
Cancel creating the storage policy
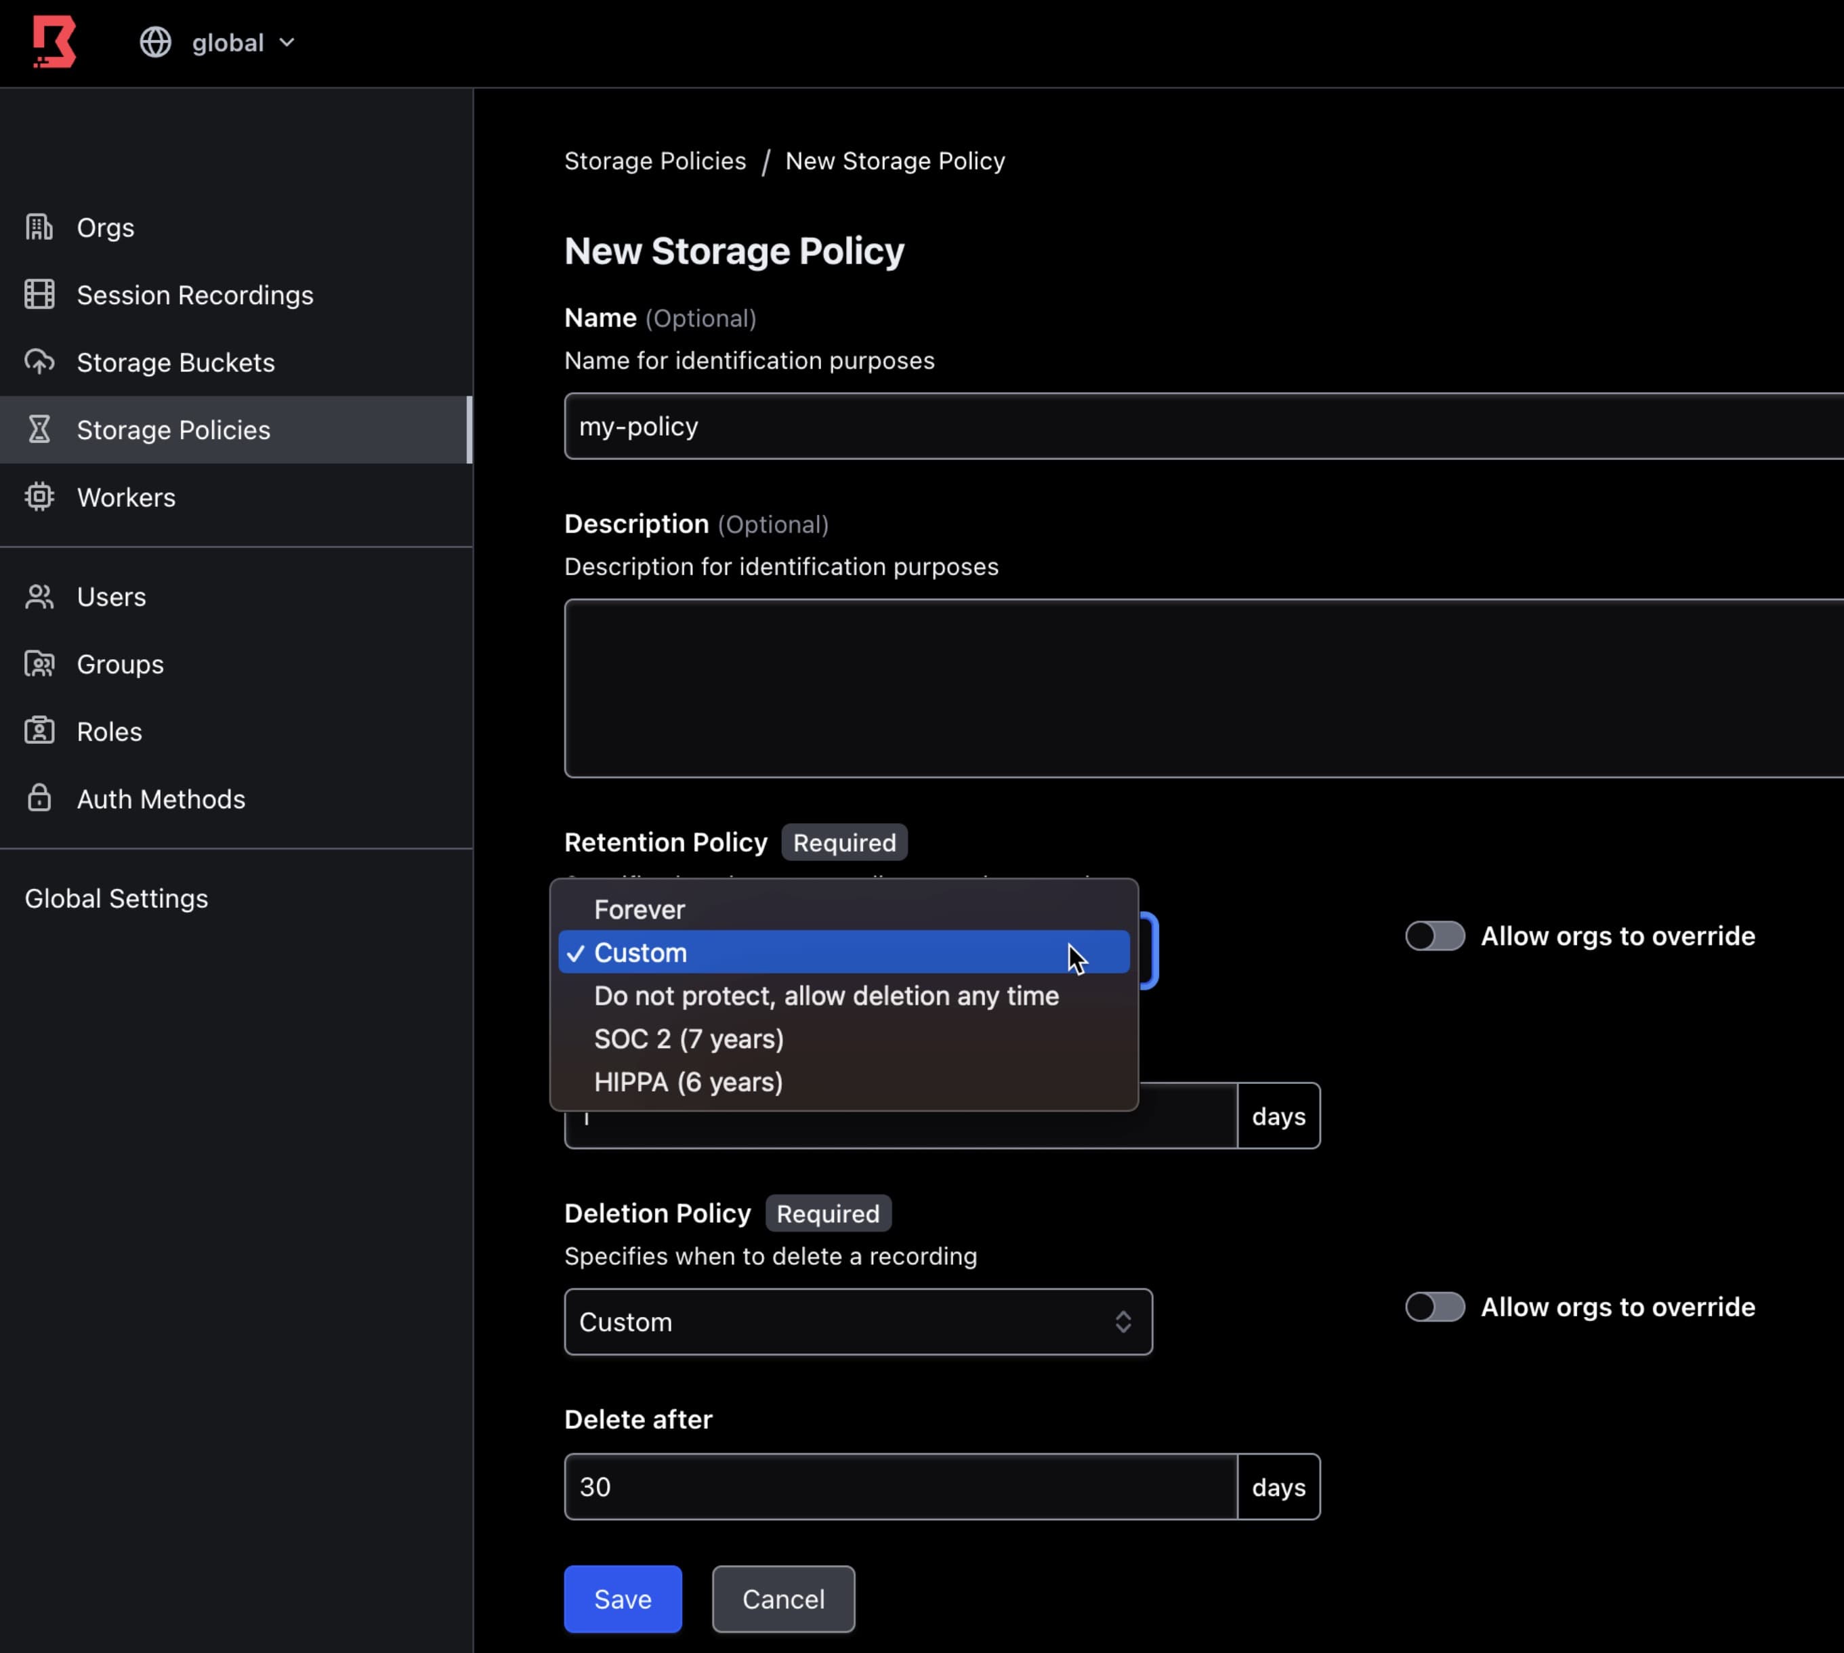[x=782, y=1599]
